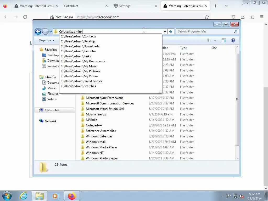The width and height of the screenshot is (268, 201).
Task: Click the file list scroll up arrow
Action: [237, 47]
